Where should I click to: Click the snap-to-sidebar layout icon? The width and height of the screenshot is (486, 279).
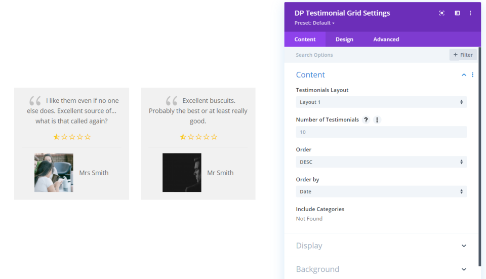pos(457,13)
